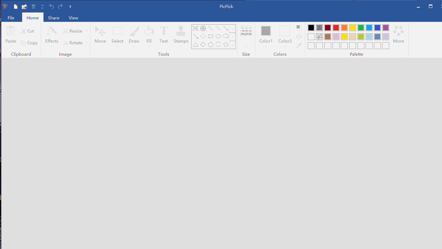Activate the color picker eyedropper
This screenshot has height=249, width=442.
(x=299, y=45)
